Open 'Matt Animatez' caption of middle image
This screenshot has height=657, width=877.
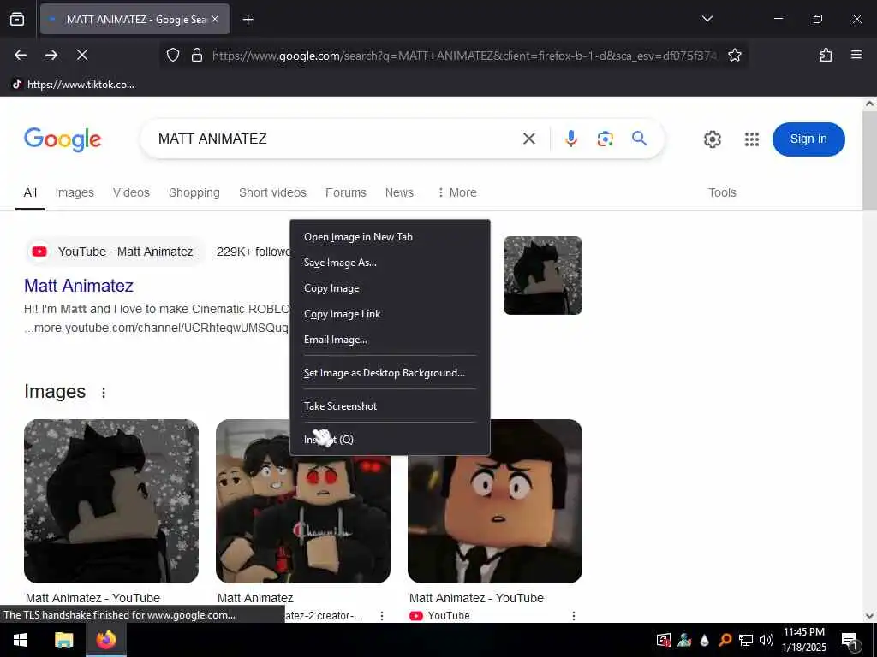tap(255, 598)
